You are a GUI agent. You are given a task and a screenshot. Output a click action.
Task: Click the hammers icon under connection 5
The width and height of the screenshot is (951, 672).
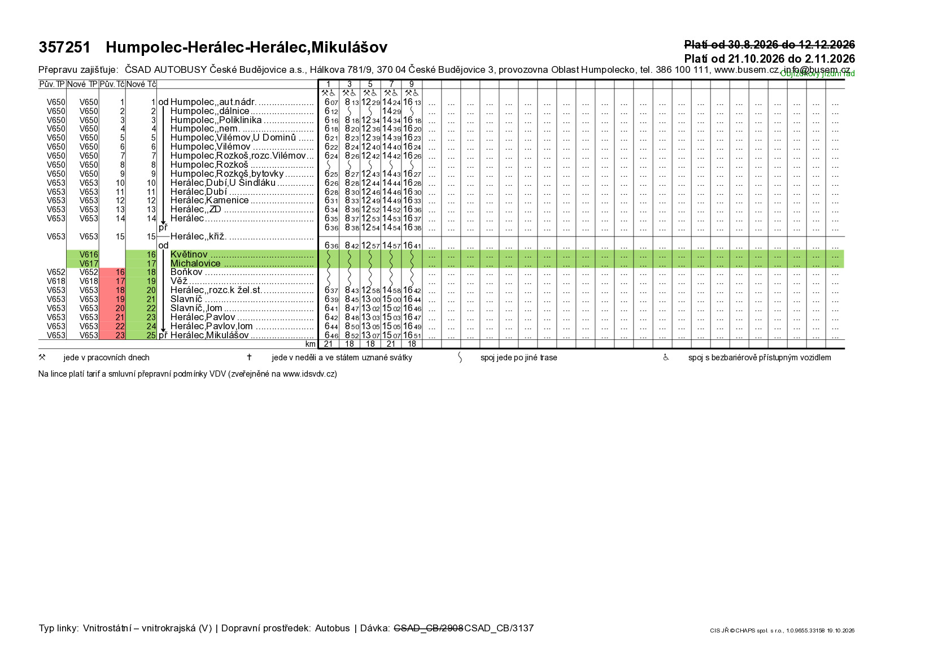367,93
